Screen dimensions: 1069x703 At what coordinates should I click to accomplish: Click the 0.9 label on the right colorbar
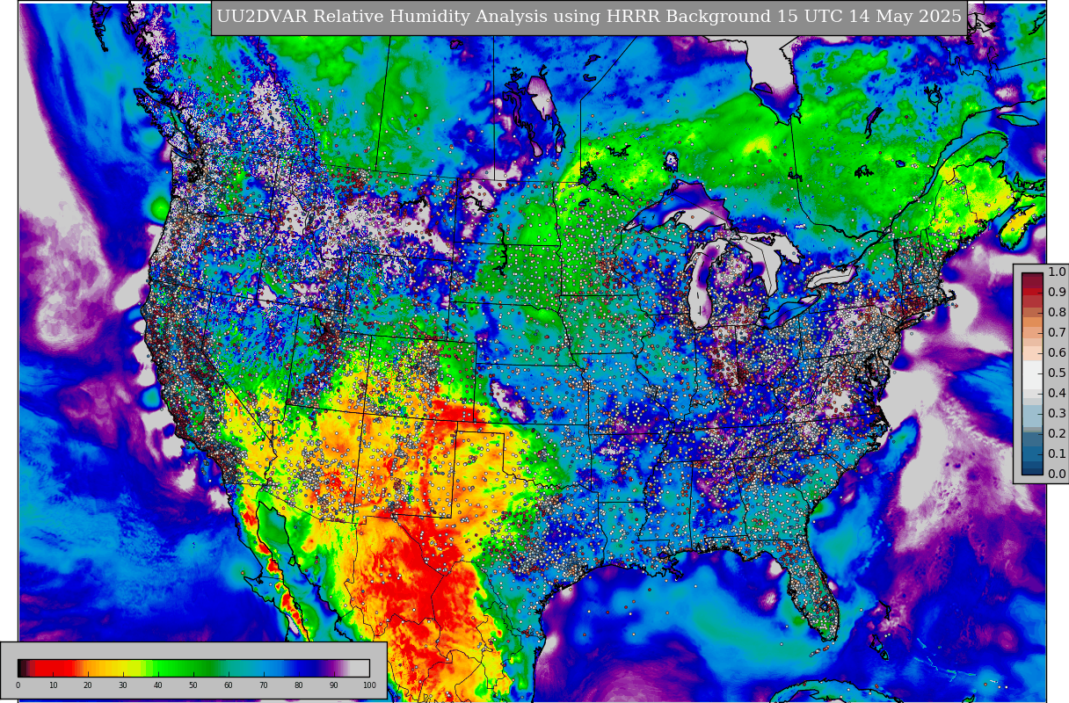(1057, 292)
